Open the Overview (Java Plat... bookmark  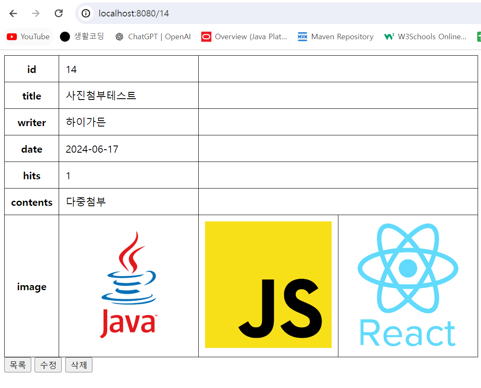click(x=244, y=37)
